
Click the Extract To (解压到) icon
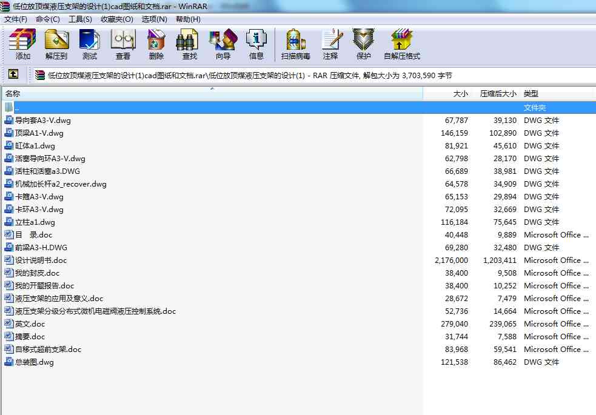56,44
